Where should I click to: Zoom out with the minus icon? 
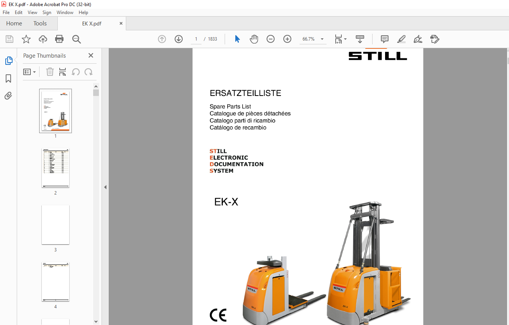(271, 39)
